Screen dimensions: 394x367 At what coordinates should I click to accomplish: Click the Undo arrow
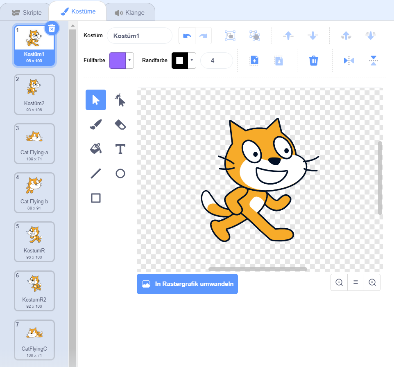[x=187, y=36]
